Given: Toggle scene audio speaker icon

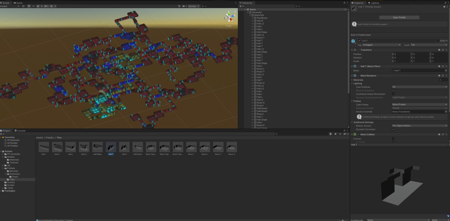Looking at the screenshot, I should click(x=33, y=6).
